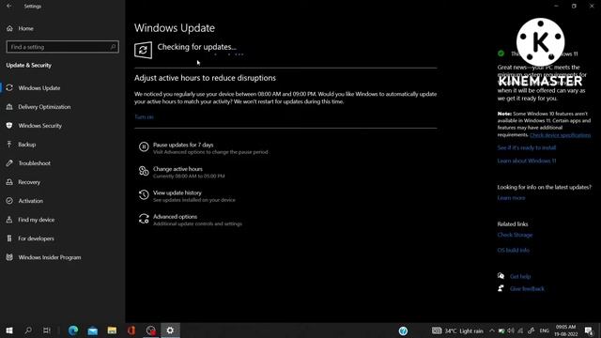Click the pause icon beside Pause updates

click(x=144, y=146)
